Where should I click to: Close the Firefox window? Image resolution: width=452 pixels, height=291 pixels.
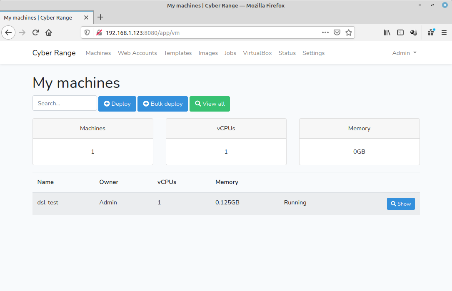click(x=445, y=5)
